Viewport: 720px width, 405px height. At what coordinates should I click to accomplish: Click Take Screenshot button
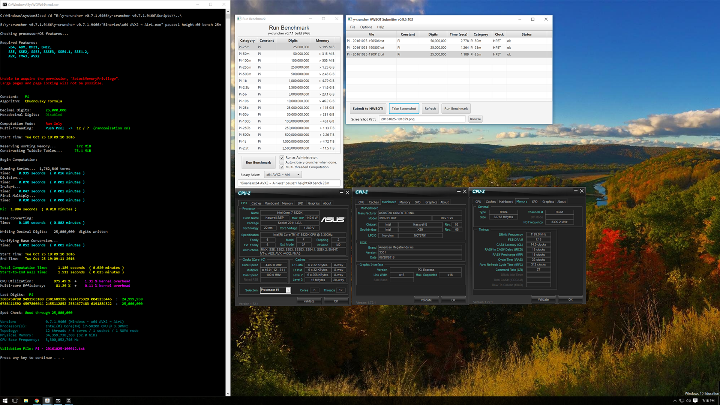pos(404,109)
